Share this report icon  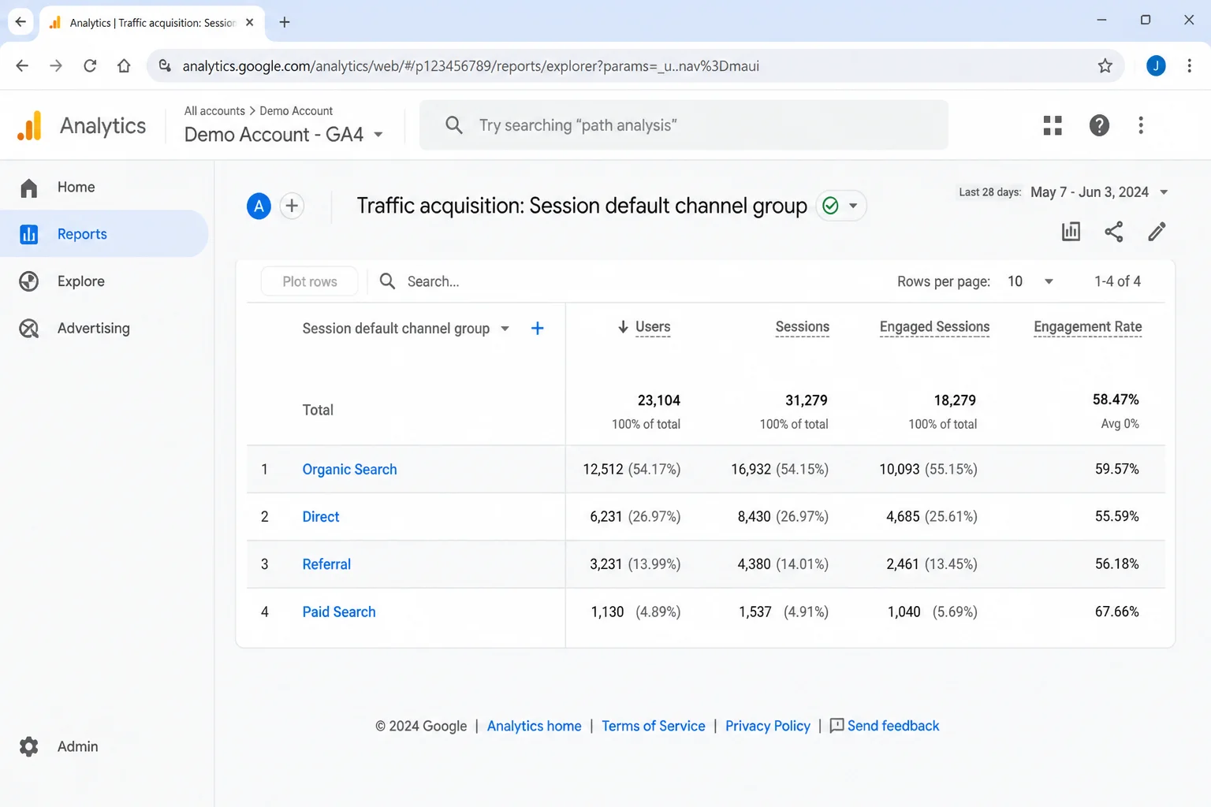tap(1113, 232)
